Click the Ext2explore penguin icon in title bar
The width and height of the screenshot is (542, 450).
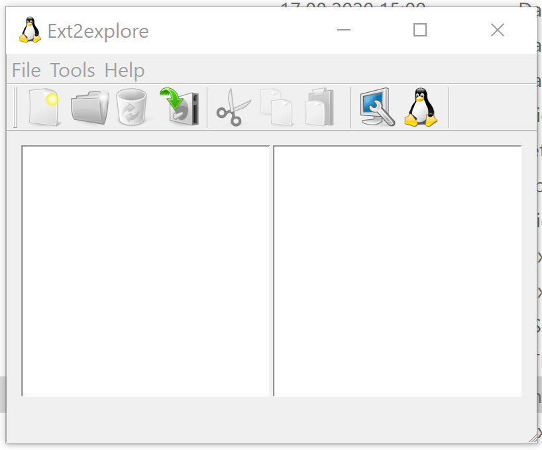coord(30,30)
